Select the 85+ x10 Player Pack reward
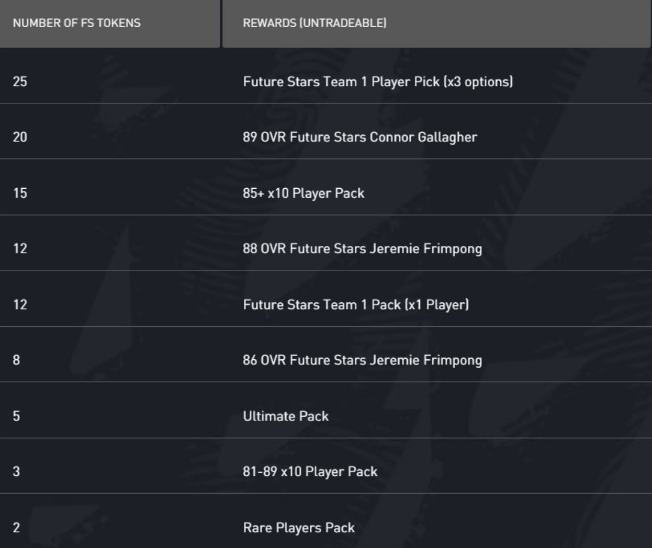Viewport: 652px width, 548px height. (x=303, y=193)
